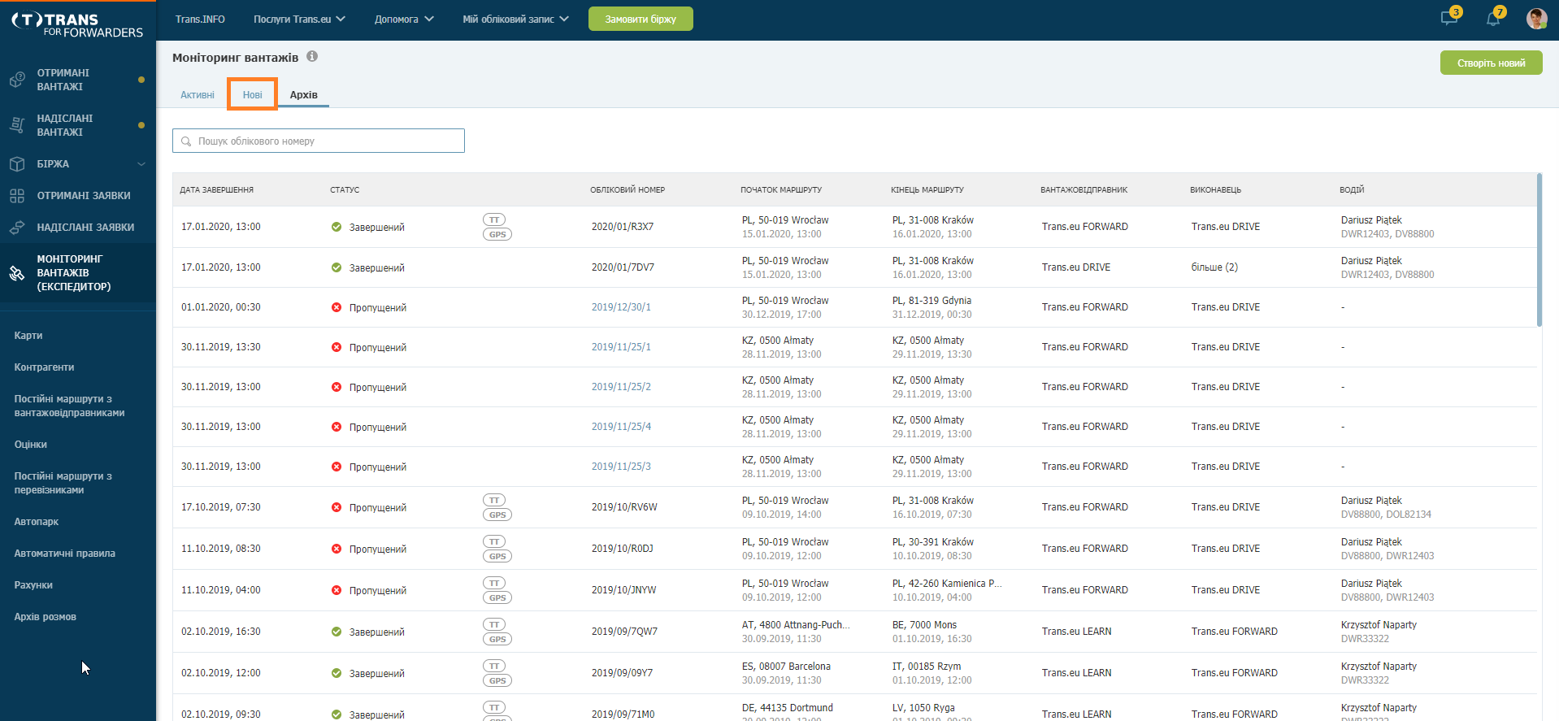Expand the Послуги Trans.eu dropdown
The height and width of the screenshot is (721, 1559).
tap(299, 19)
